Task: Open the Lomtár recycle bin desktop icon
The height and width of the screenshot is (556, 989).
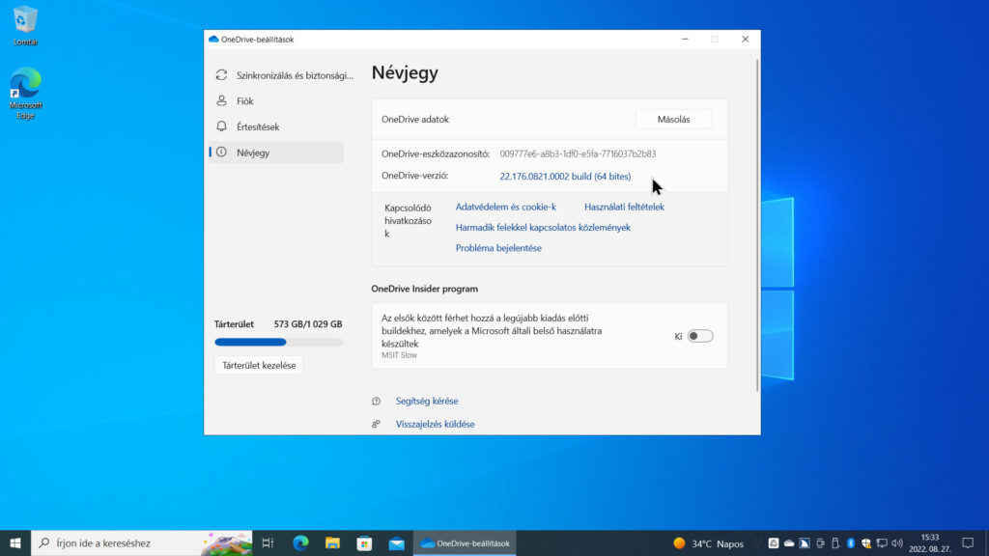Action: pos(25,26)
